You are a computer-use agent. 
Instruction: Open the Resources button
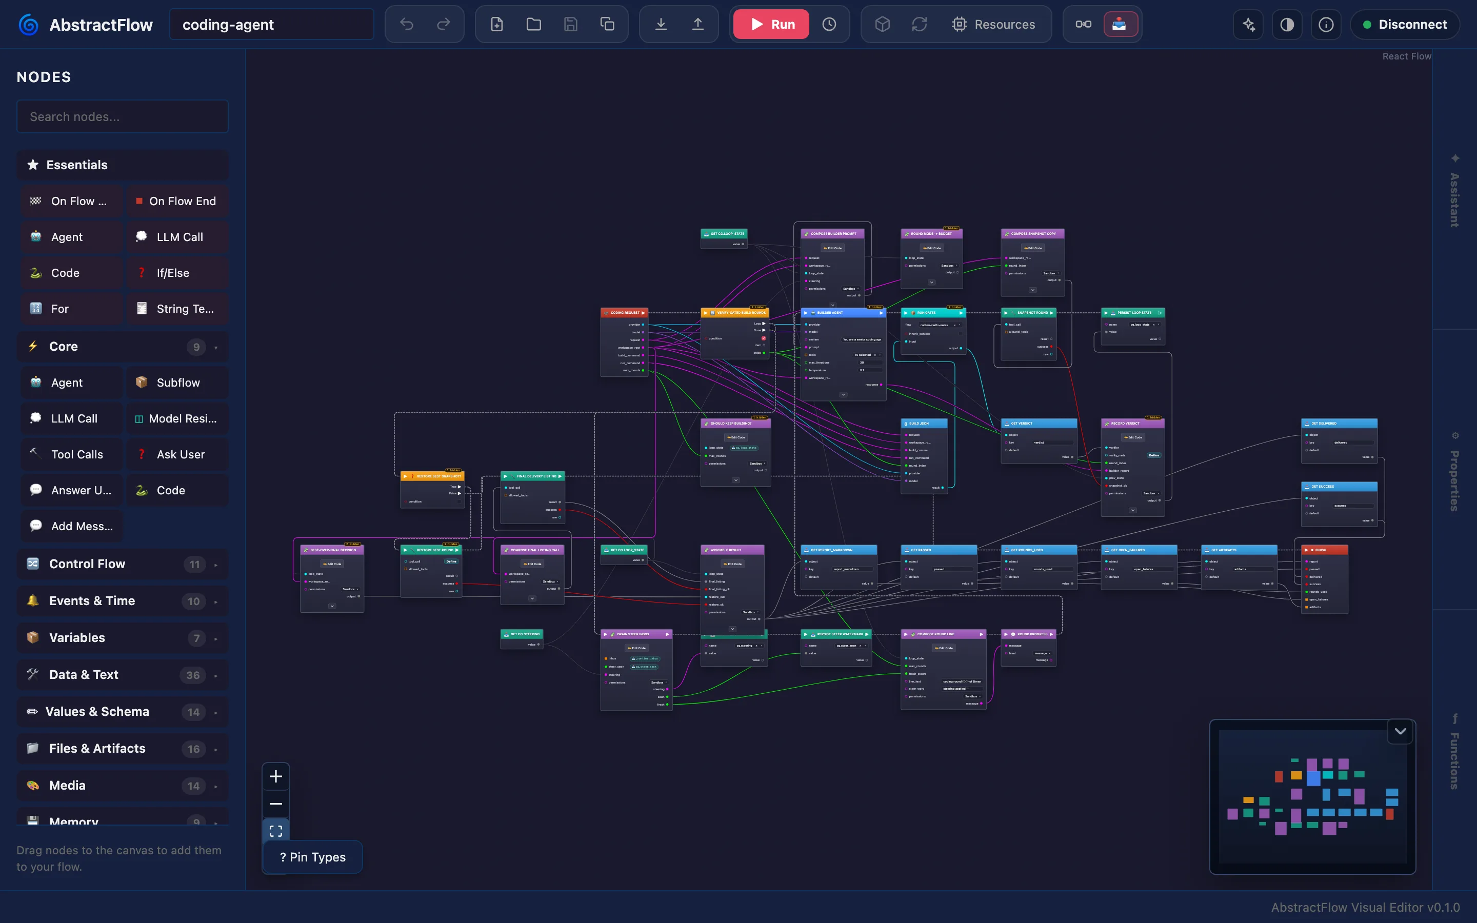pyautogui.click(x=993, y=25)
